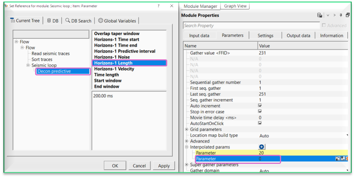Click first icon at right of selected Parameter row
Screen dimensions: 355x178
coord(338,159)
